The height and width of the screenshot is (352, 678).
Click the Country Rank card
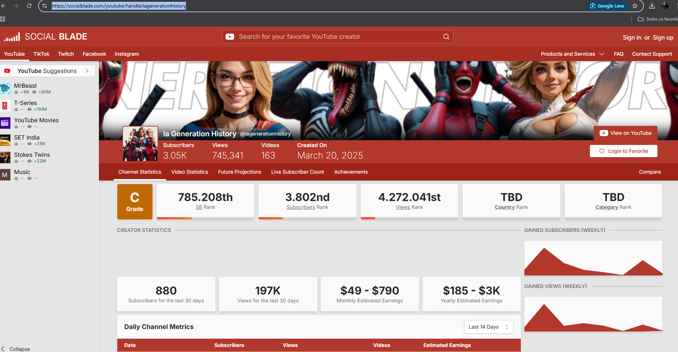click(511, 201)
